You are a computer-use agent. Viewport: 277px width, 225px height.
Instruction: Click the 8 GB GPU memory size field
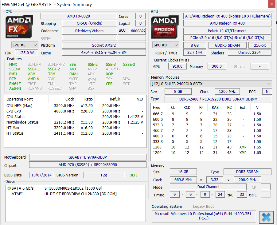coord(195,45)
